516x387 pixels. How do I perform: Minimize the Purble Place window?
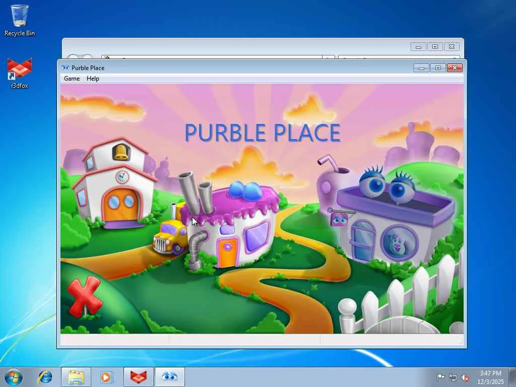pos(421,68)
